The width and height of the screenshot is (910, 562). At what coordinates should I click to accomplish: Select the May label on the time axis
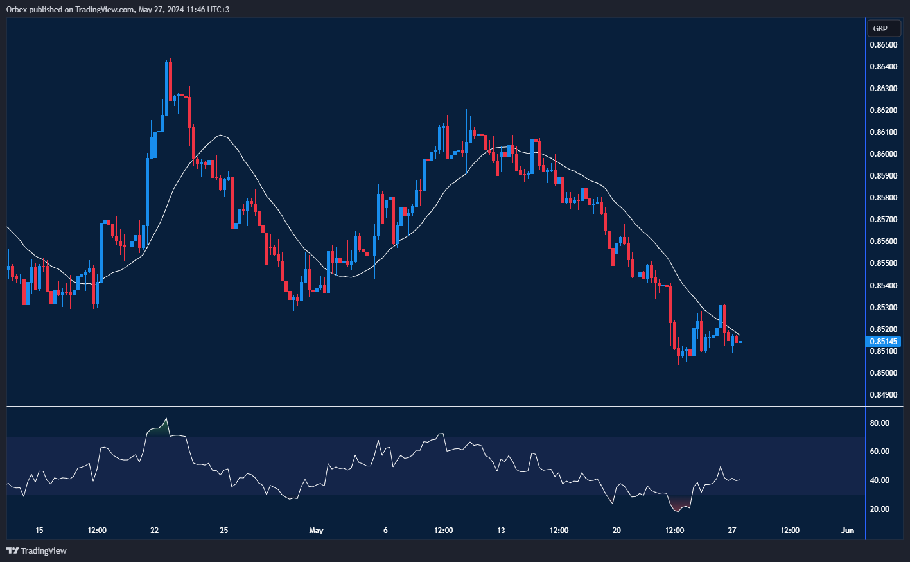click(317, 531)
